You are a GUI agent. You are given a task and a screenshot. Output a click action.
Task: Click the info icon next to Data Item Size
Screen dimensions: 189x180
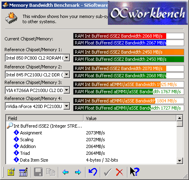pos(16,160)
